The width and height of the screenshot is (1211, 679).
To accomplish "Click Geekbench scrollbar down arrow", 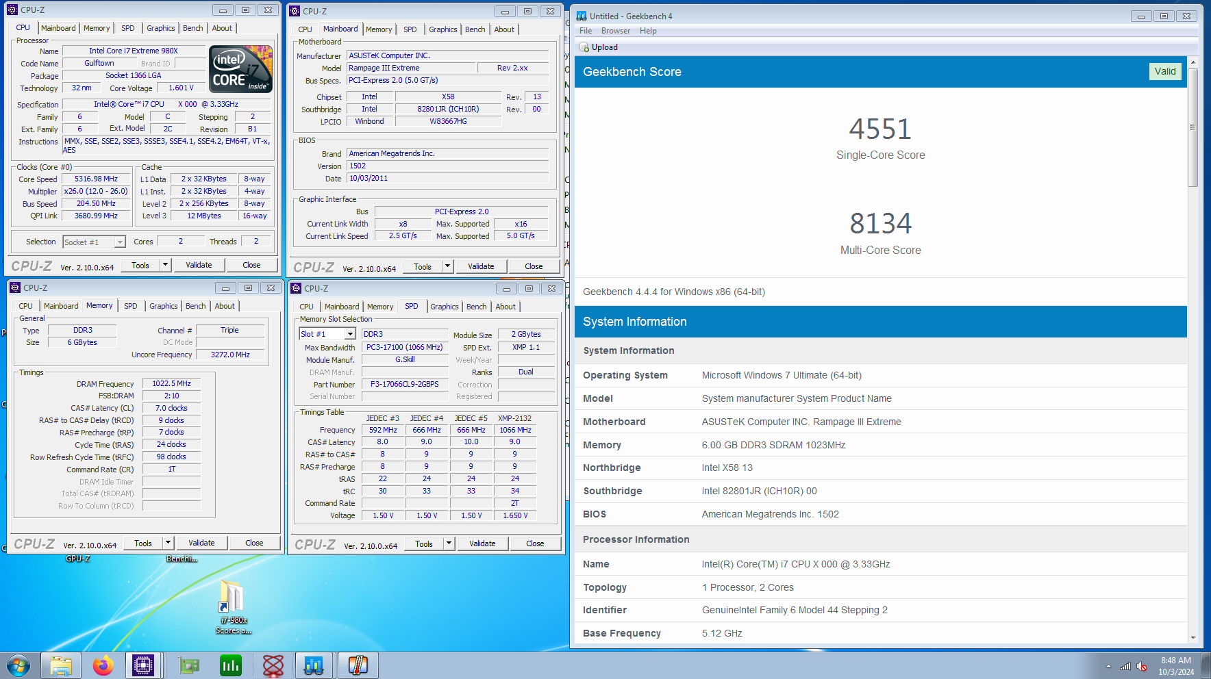I will point(1193,638).
